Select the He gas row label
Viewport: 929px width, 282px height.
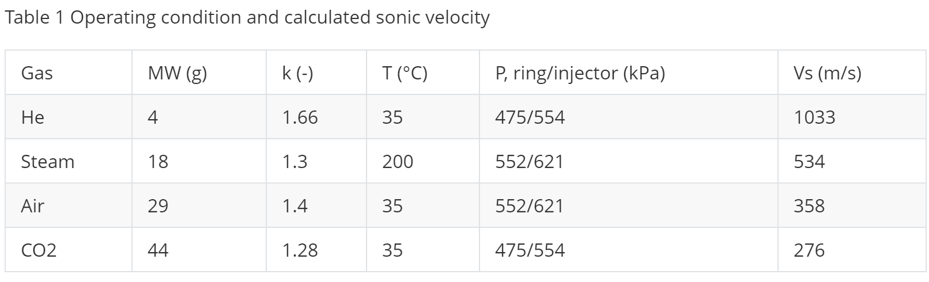33,117
